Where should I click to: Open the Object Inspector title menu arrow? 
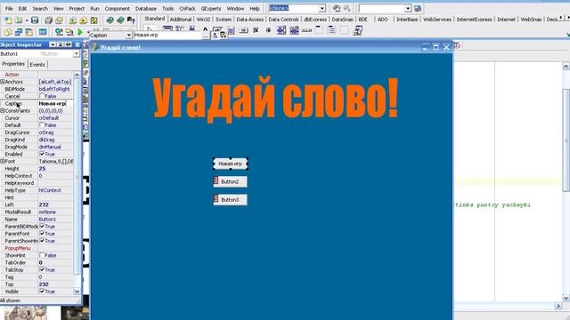53,44
